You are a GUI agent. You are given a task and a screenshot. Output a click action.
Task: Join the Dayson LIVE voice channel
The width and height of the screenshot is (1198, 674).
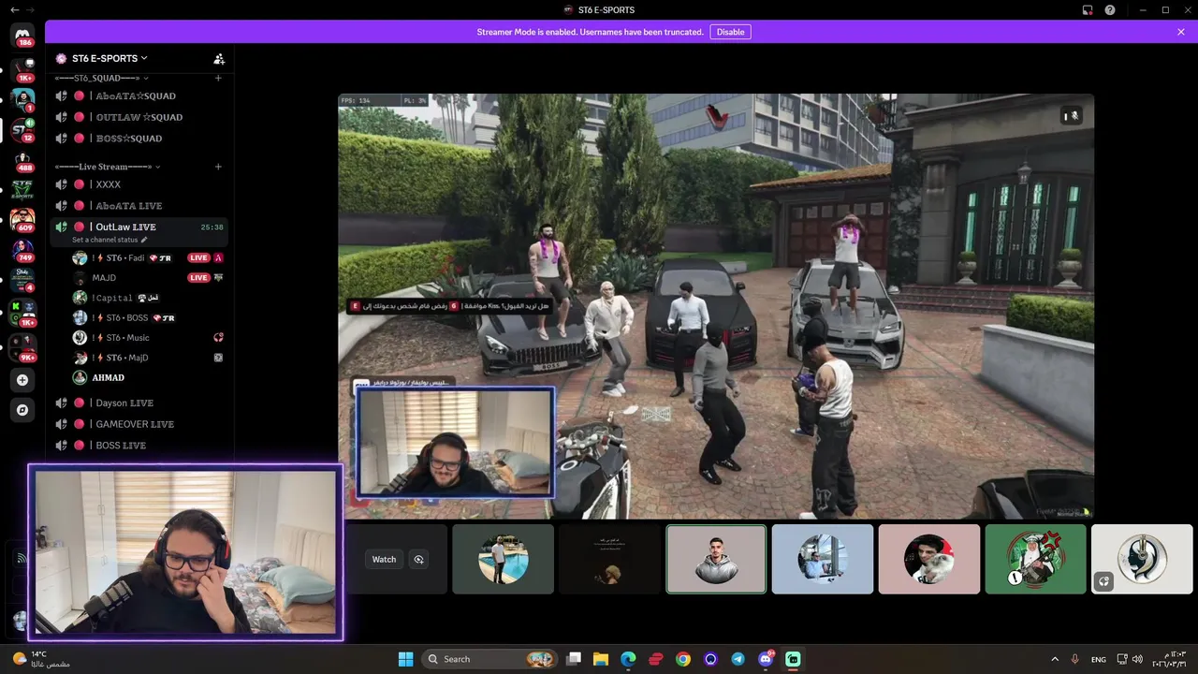point(139,403)
